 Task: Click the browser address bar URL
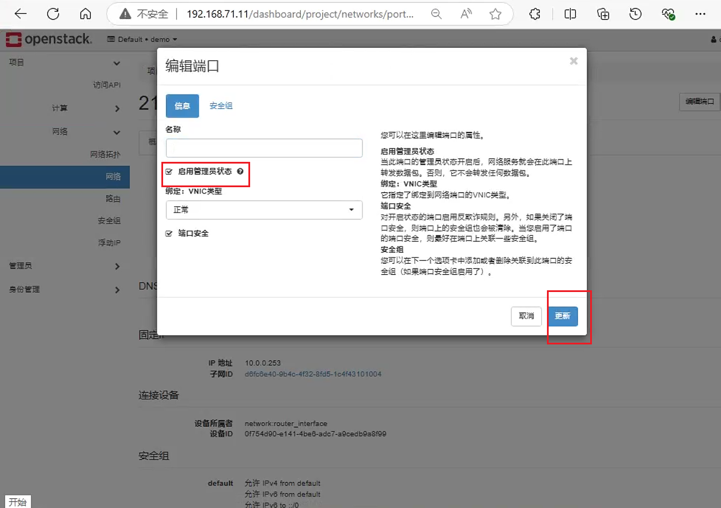300,14
